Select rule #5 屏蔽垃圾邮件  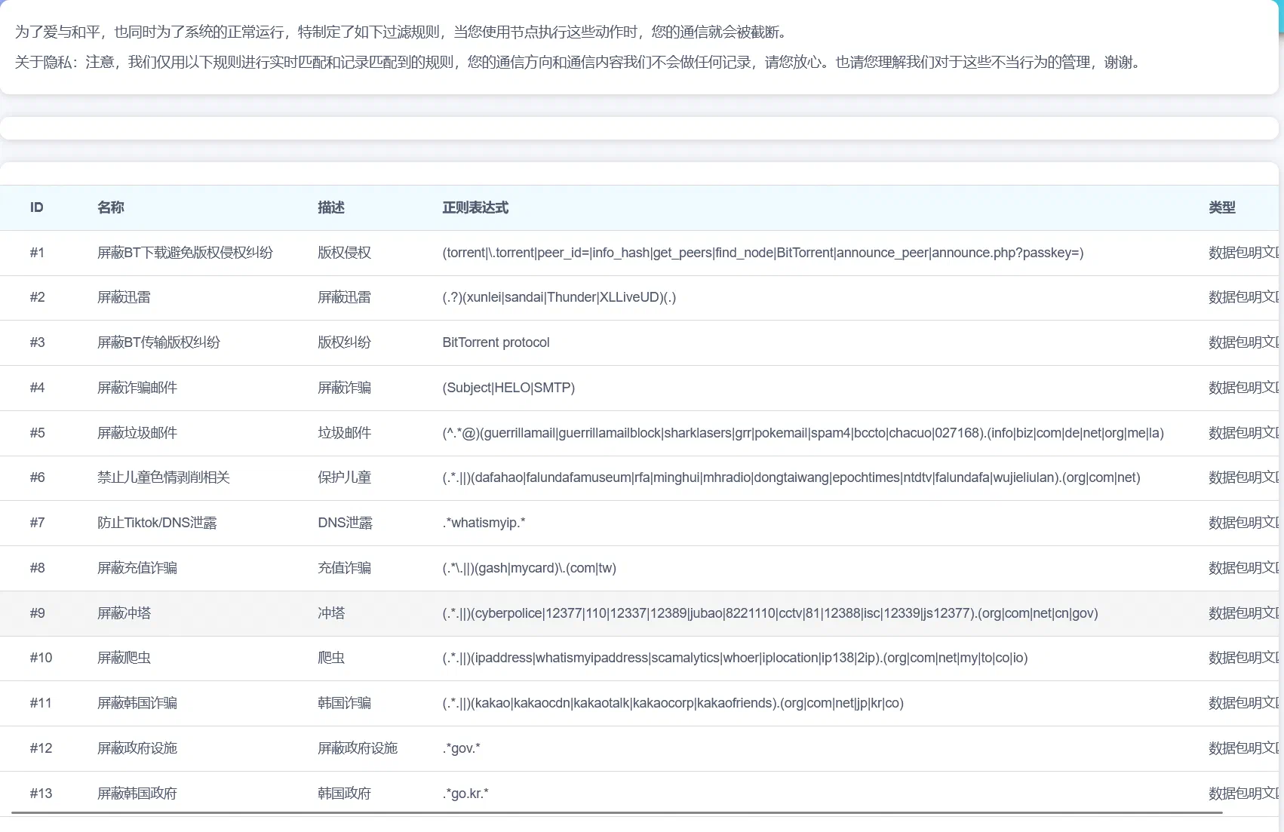(137, 433)
